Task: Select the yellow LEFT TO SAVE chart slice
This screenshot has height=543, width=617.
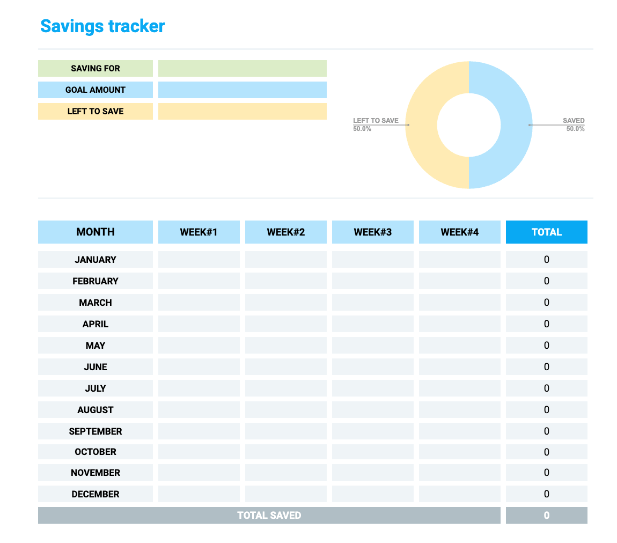Action: click(421, 124)
